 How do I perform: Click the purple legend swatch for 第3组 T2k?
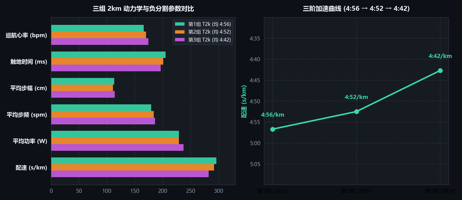(x=180, y=40)
